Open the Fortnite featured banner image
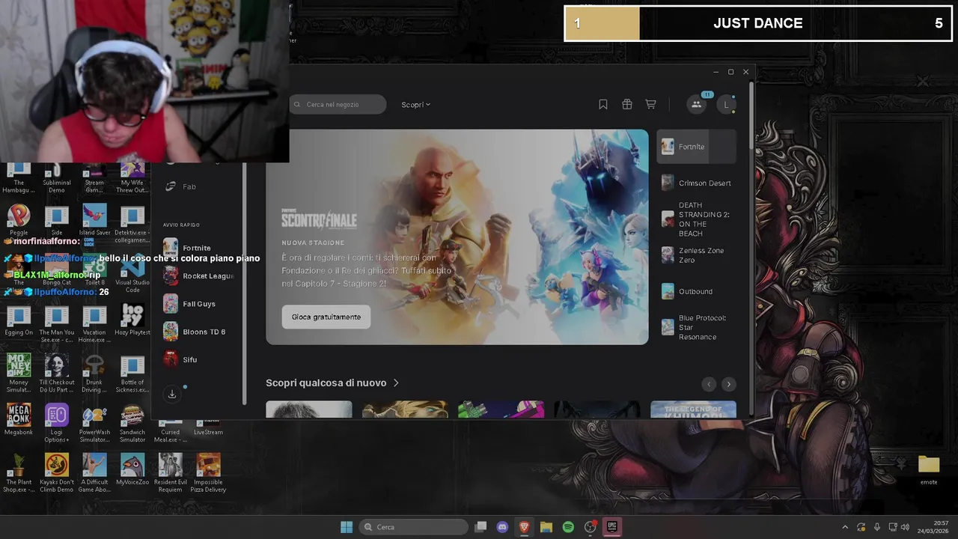The image size is (958, 539). pos(457,237)
